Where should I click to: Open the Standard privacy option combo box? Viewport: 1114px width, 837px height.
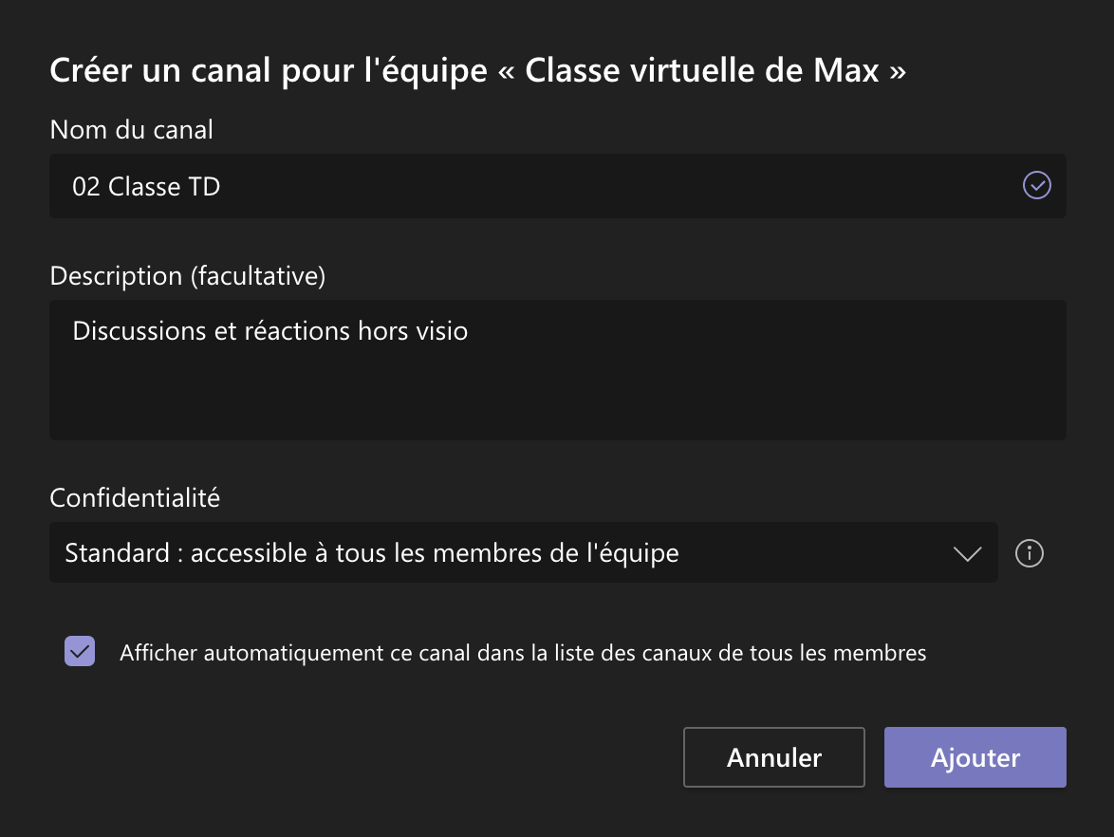pos(524,553)
